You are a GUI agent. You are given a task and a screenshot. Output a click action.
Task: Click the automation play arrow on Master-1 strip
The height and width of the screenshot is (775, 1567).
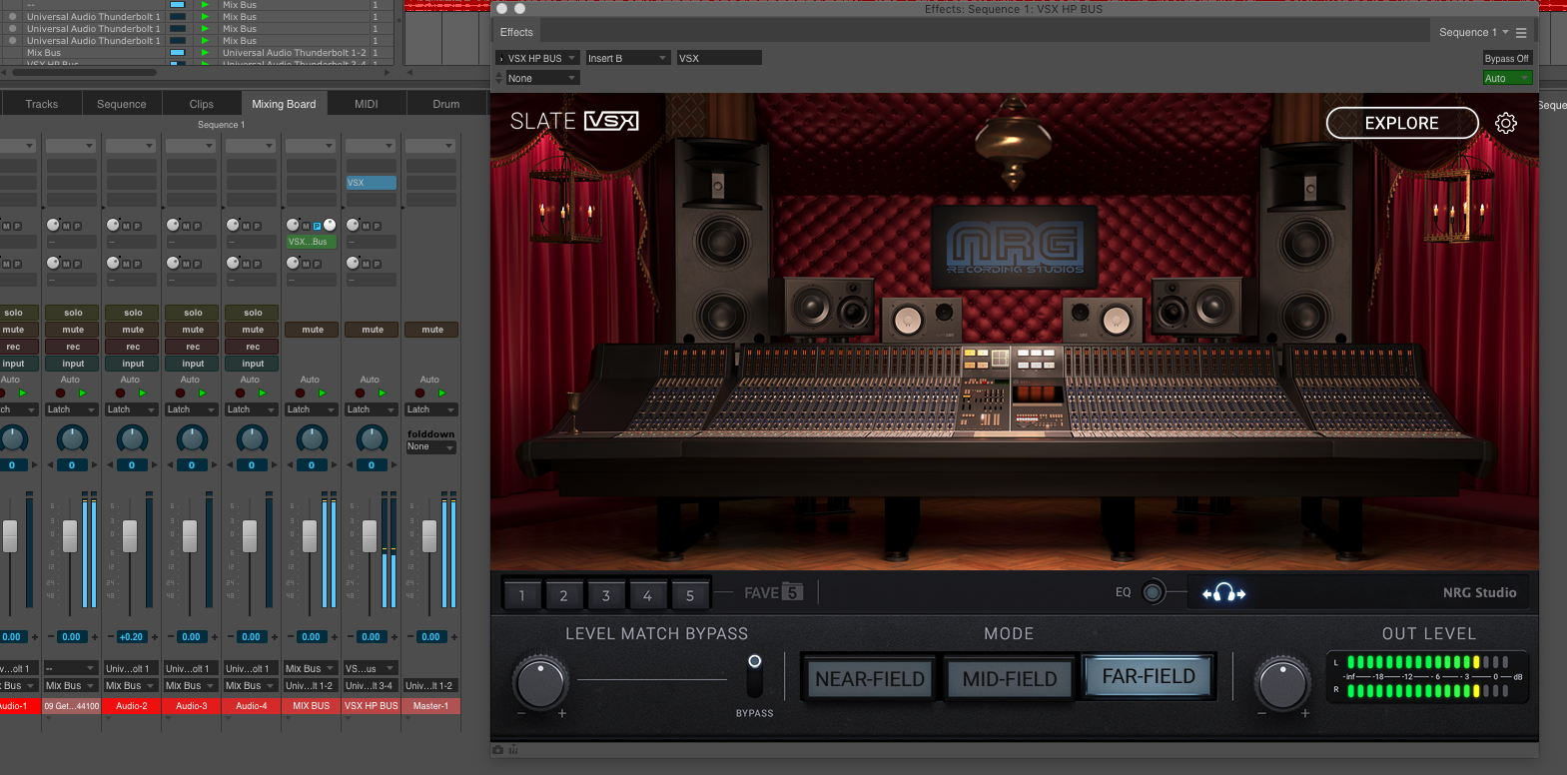coord(441,393)
